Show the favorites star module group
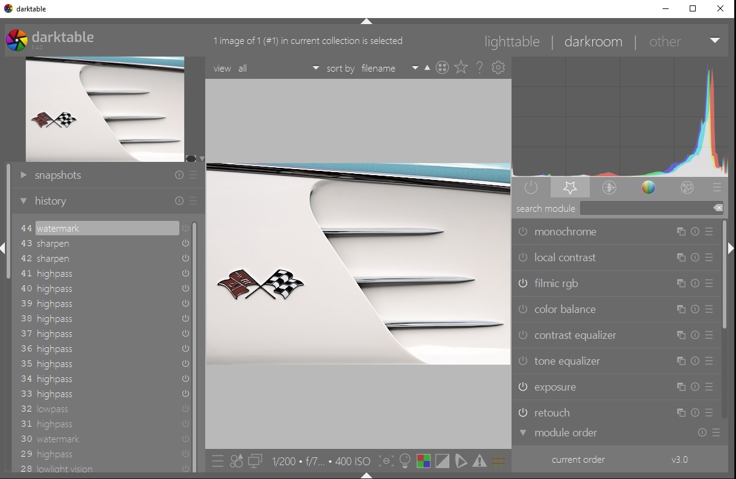This screenshot has width=736, height=479. coord(570,188)
